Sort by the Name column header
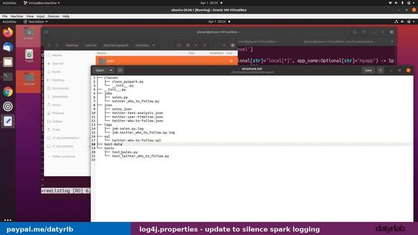418x235 pixels. pyautogui.click(x=101, y=54)
